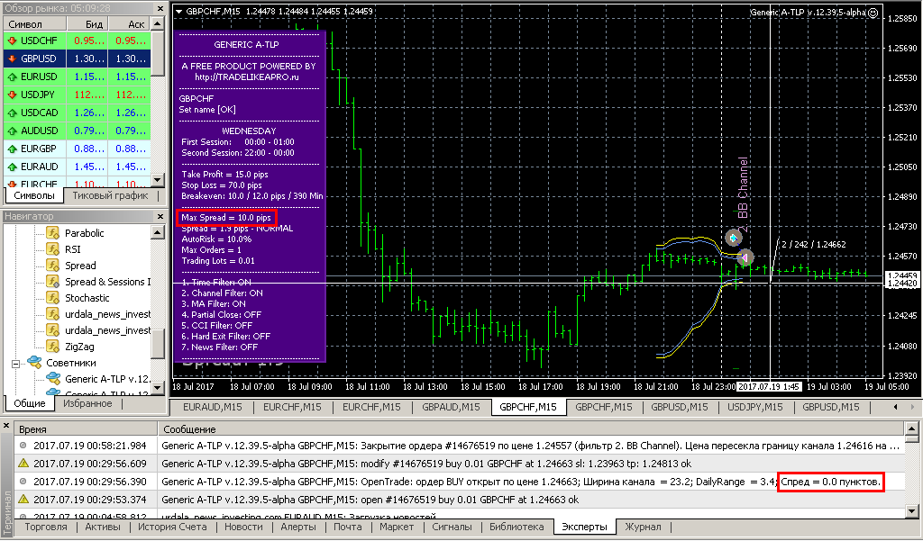Open the Маркет terminal tab
This screenshot has width=923, height=541.
(397, 527)
